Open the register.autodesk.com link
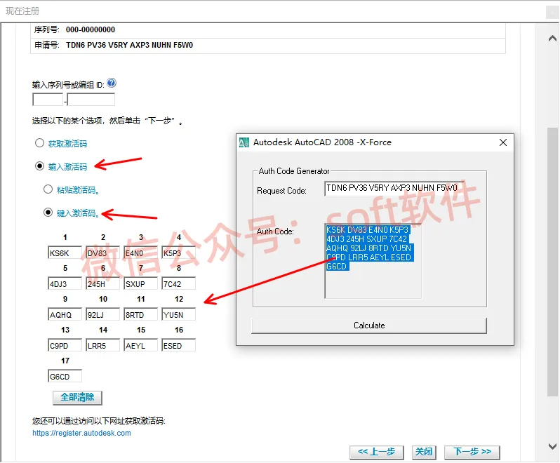Viewport: 560px width, 463px height. click(81, 433)
